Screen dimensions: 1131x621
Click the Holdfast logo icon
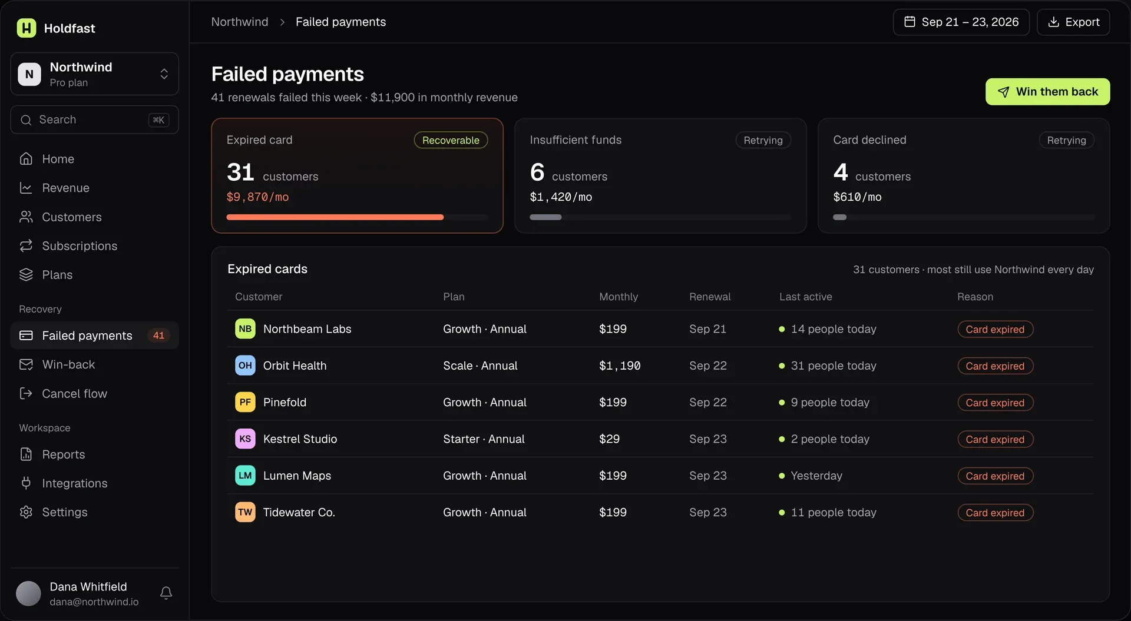[x=27, y=28]
